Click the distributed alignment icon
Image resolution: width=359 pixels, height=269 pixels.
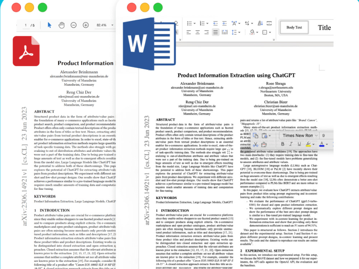(225, 32)
